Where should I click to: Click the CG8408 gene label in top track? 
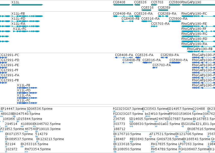pyautogui.click(x=119, y=2)
